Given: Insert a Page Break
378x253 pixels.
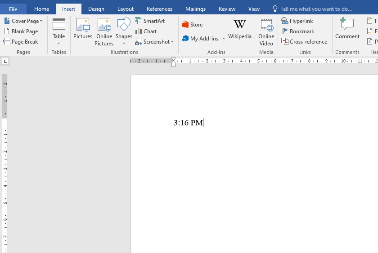Looking at the screenshot, I should pos(21,42).
